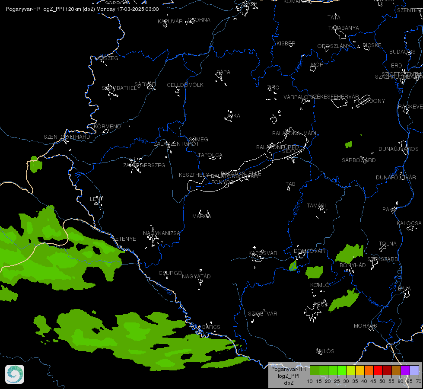This screenshot has width=423, height=389.
Task: Click the KISBÉR city label
Action: (x=286, y=44)
